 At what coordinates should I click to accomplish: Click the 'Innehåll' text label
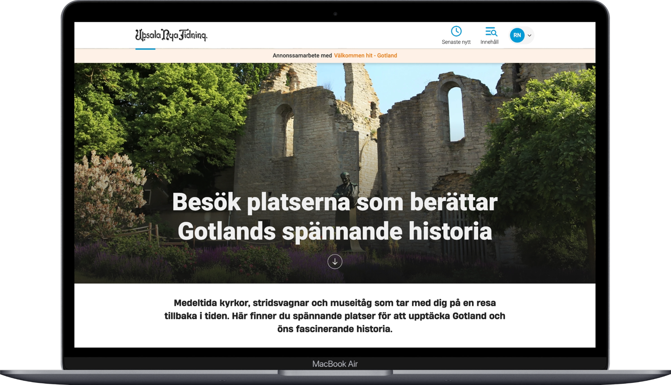(489, 42)
